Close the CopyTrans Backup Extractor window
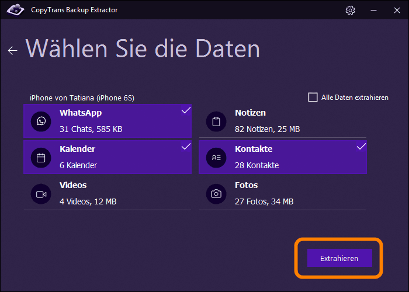 coord(397,11)
